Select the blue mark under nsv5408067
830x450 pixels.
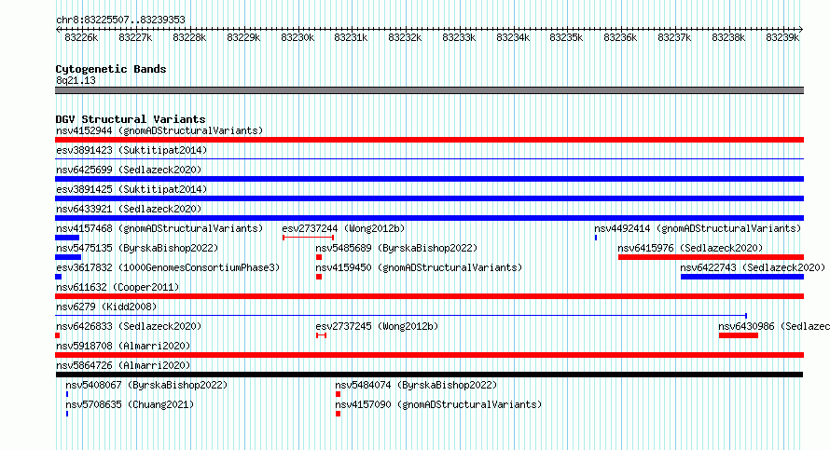(x=67, y=394)
